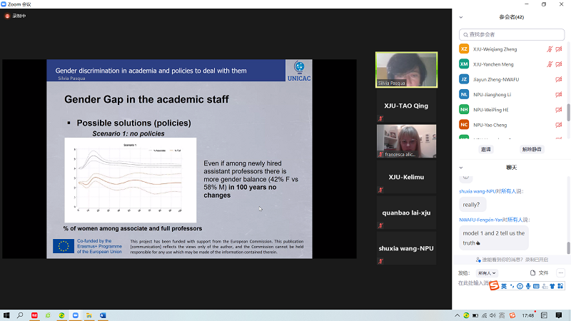
Task: Toggle muted microphone icon for XJU-Weiqiang Zheng
Action: (550, 49)
